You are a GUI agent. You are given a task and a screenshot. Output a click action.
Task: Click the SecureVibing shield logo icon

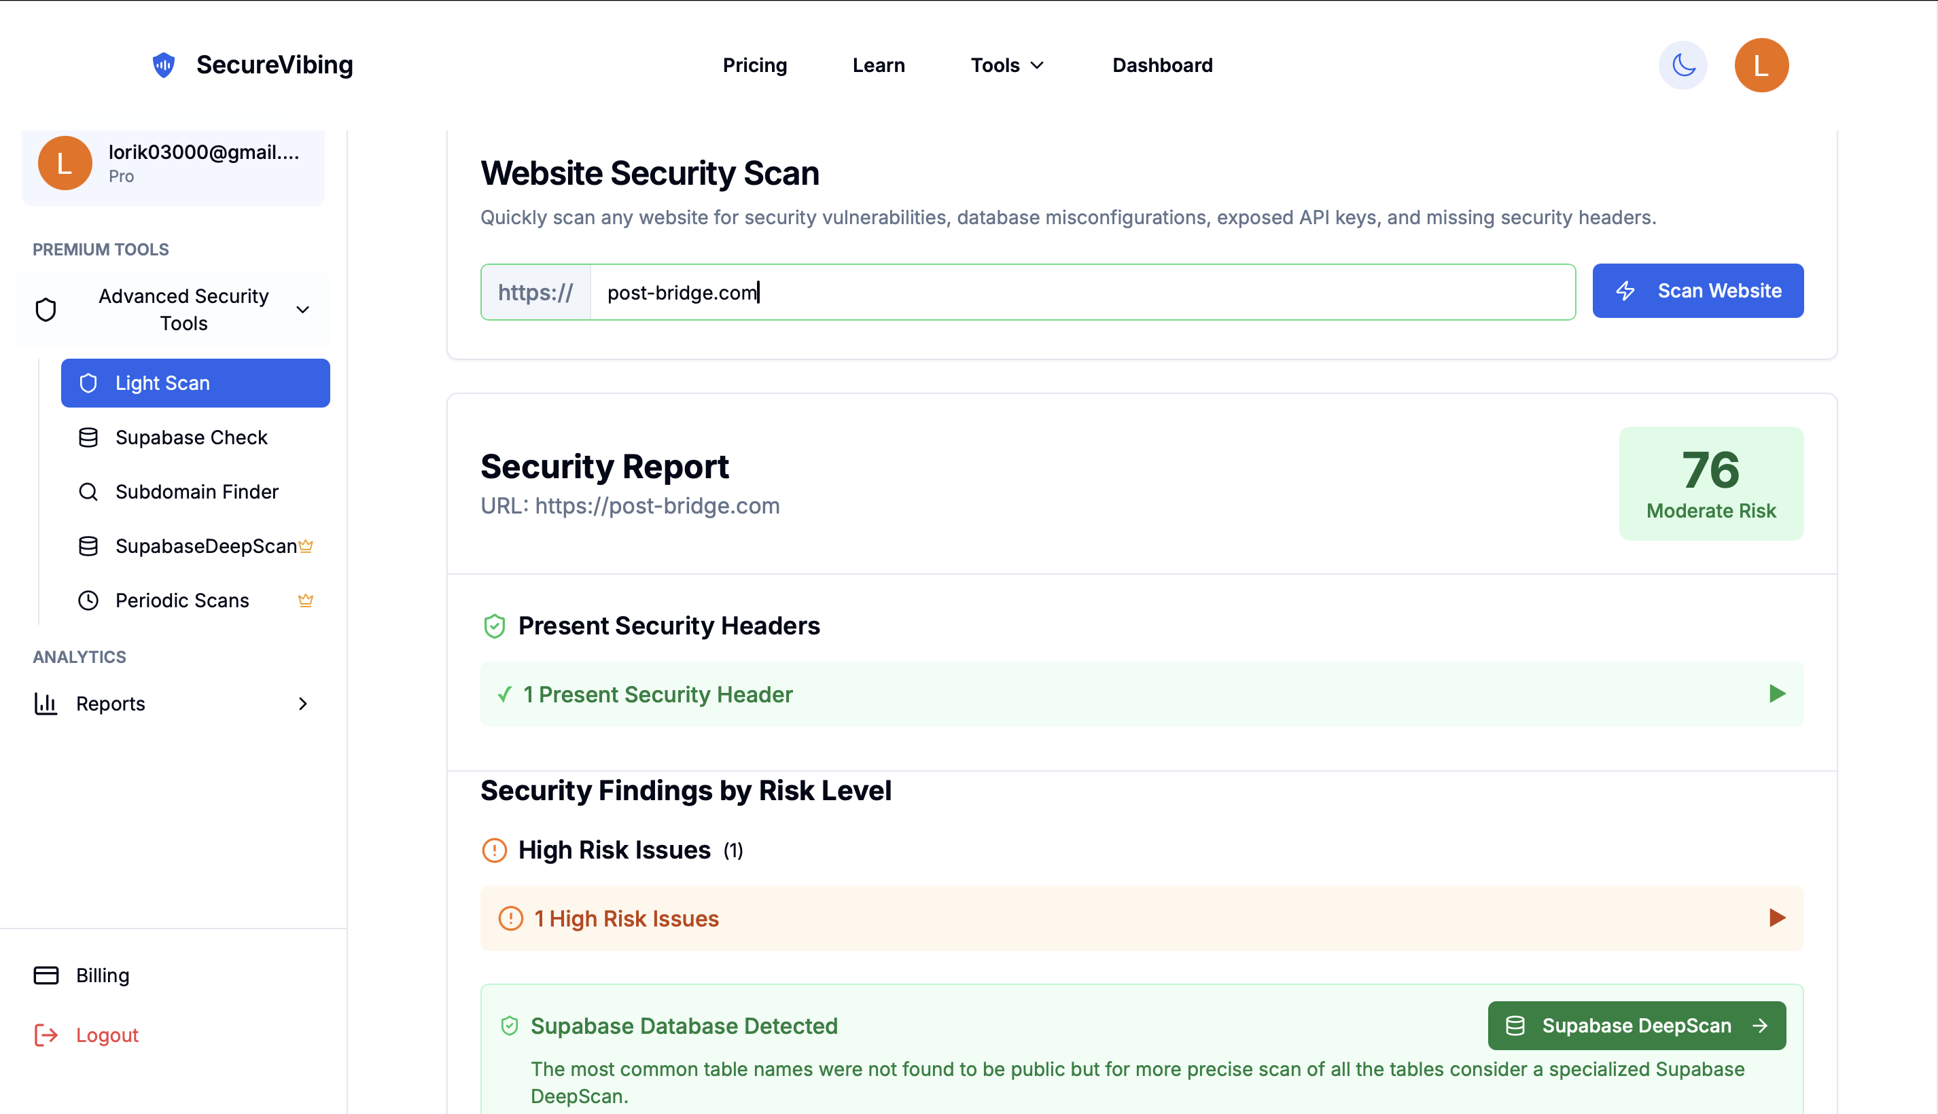click(x=163, y=65)
